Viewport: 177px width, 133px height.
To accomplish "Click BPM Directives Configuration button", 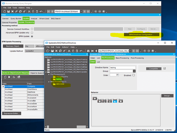I will click(142, 35).
